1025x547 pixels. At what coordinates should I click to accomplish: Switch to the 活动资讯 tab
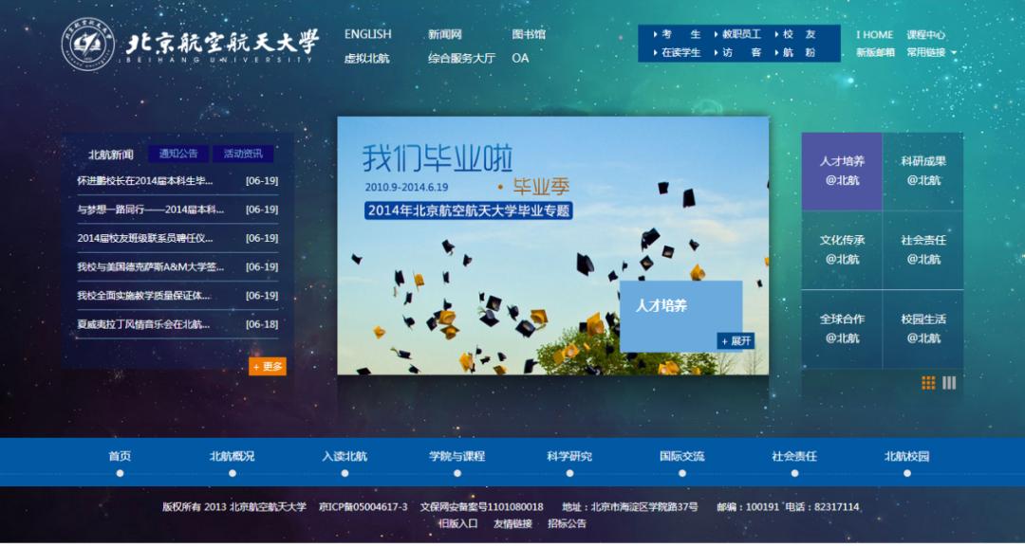coord(243,152)
